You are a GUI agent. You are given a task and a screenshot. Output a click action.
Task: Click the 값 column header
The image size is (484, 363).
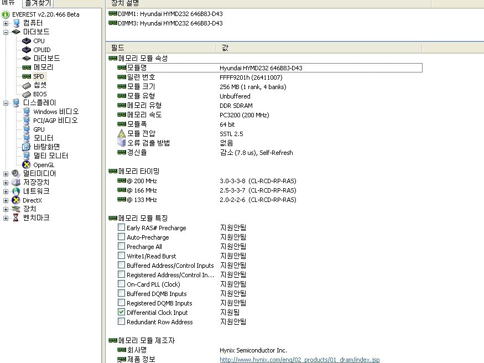pos(319,48)
